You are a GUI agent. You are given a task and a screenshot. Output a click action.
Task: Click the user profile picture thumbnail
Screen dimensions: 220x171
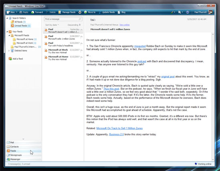(210, 12)
